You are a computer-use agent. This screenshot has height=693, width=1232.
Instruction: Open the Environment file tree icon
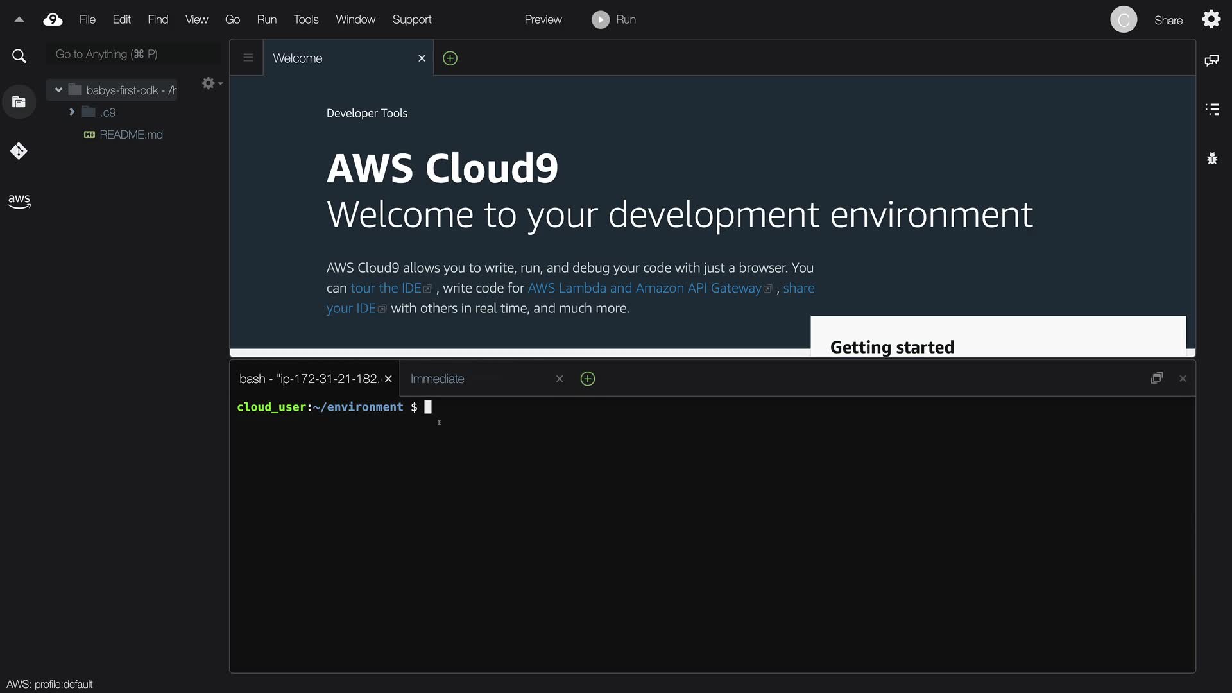click(x=19, y=102)
